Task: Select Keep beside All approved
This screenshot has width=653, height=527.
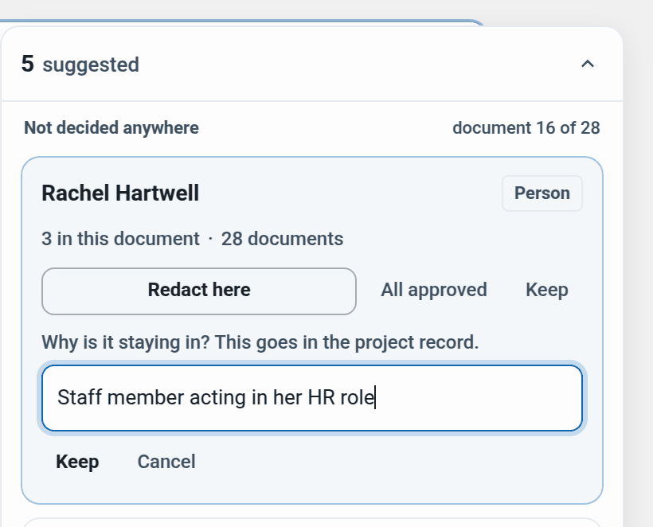Action: [x=547, y=290]
